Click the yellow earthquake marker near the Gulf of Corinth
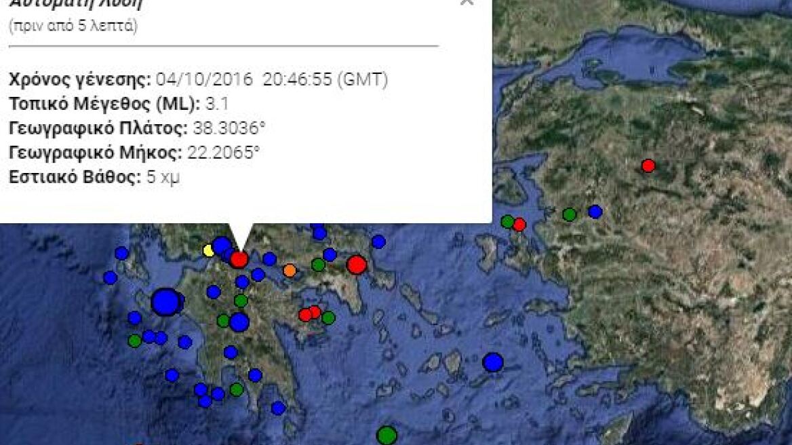The height and width of the screenshot is (445, 792). 207,250
